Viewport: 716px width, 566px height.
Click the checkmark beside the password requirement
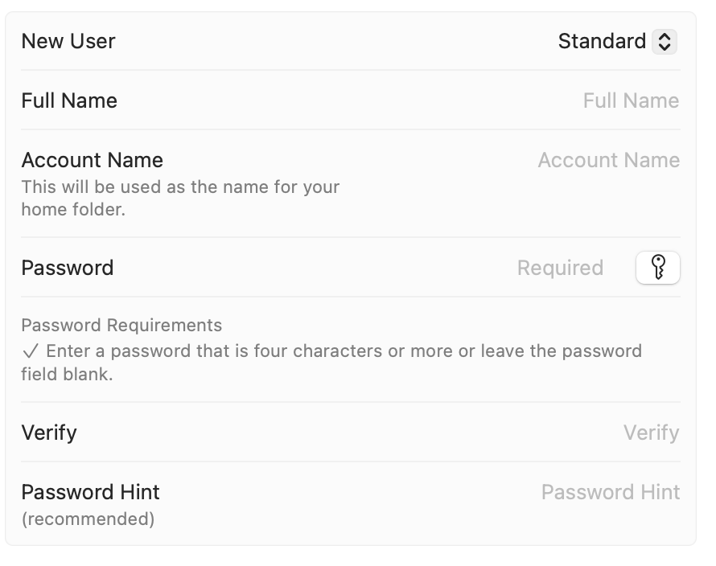click(x=31, y=351)
